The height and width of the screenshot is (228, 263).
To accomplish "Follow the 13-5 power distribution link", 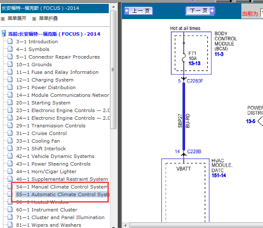I will tap(251, 121).
